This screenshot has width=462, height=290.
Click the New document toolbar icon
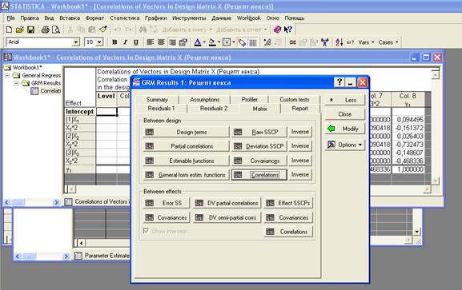[x=9, y=30]
